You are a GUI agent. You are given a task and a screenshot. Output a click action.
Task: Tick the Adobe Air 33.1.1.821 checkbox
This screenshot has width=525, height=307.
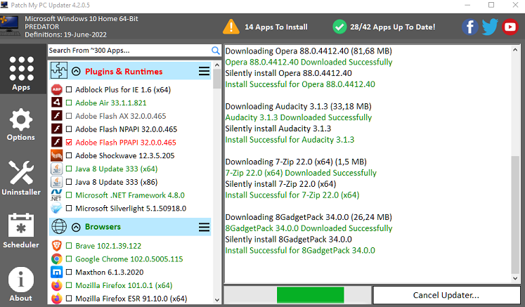[69, 103]
